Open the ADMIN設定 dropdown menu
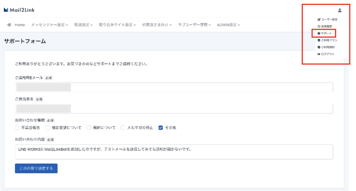This screenshot has height=191, width=356. tap(228, 25)
